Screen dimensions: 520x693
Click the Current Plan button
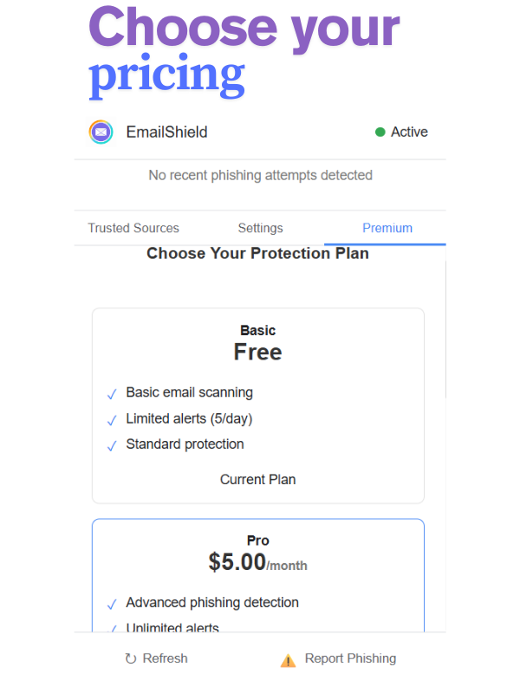click(x=257, y=480)
